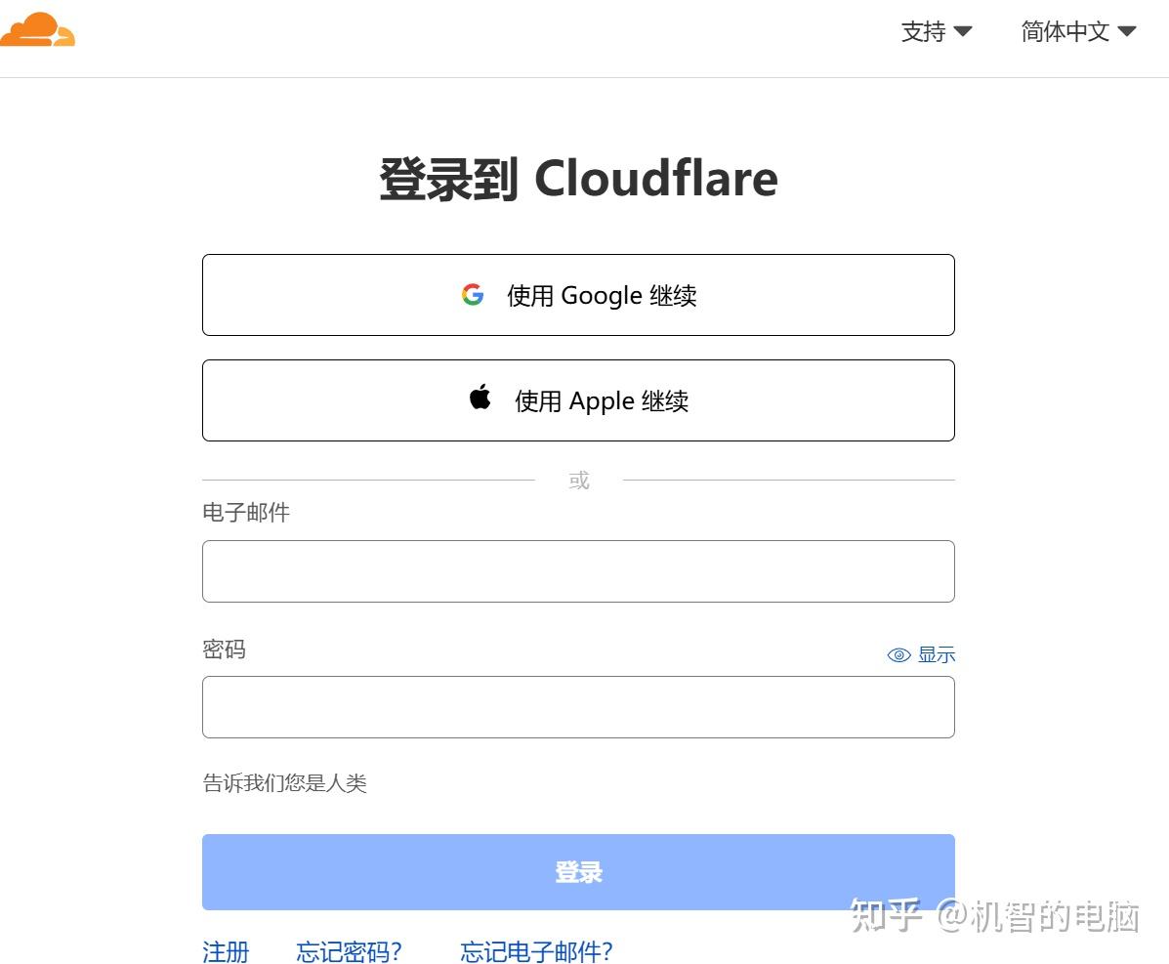Click the 忘记电子邮件 forgot email link
The height and width of the screenshot is (964, 1169).
[535, 950]
